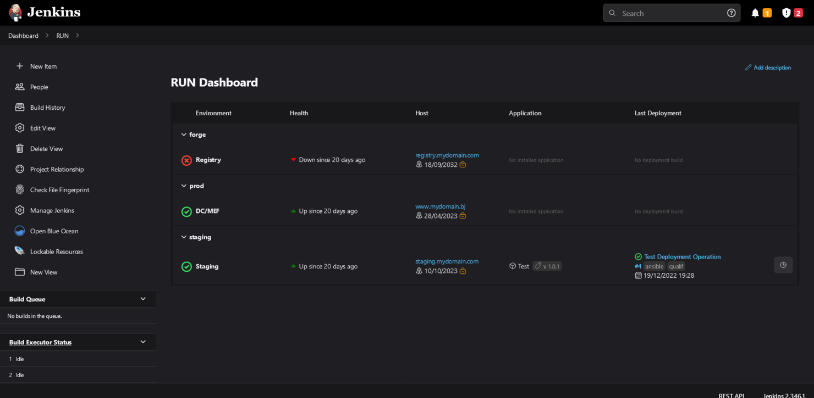Select the Check File Fingerprint icon
This screenshot has width=814, height=398.
20,189
